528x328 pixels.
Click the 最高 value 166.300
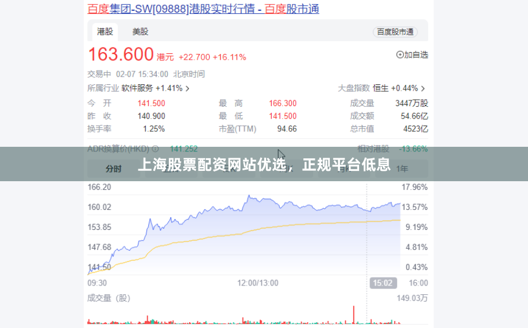[283, 104]
